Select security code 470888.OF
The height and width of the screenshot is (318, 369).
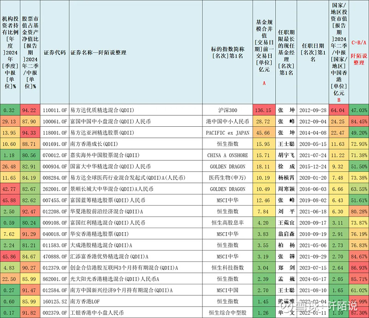54,257
